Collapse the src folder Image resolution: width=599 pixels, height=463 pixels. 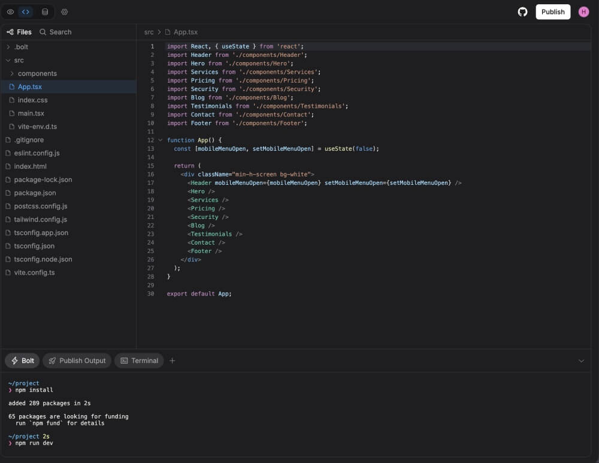(69, 60)
